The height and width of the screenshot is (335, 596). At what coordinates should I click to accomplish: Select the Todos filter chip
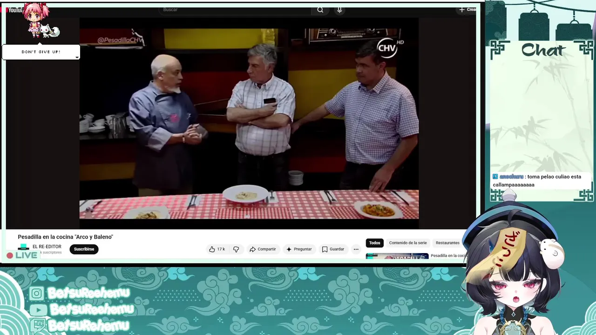coord(375,243)
